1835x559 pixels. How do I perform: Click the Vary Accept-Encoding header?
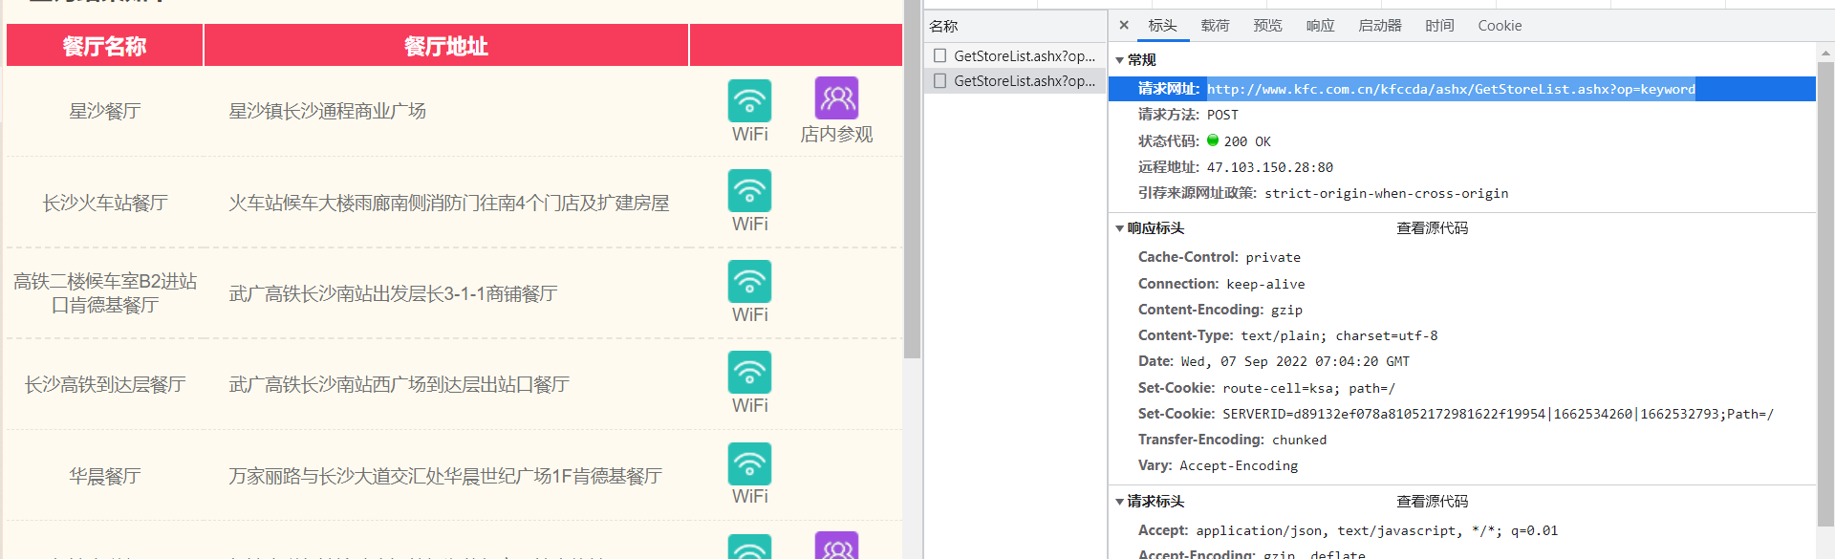pos(1218,465)
